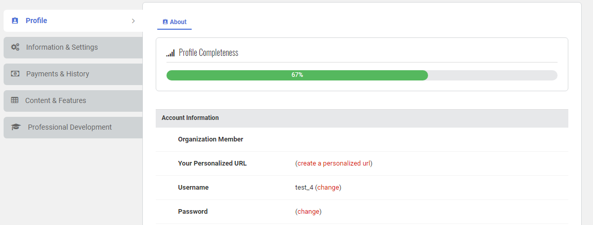
Task: Select the About tab
Action: click(x=178, y=22)
